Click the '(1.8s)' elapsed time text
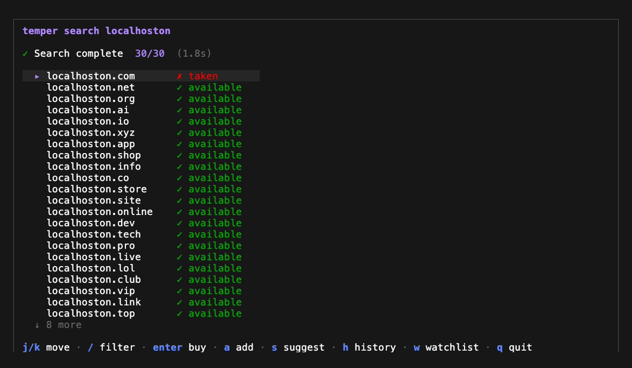 click(194, 54)
